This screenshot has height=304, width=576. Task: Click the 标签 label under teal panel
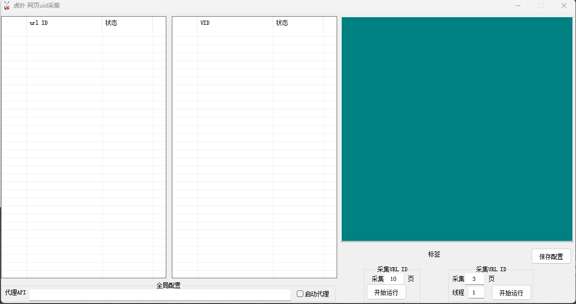point(434,255)
